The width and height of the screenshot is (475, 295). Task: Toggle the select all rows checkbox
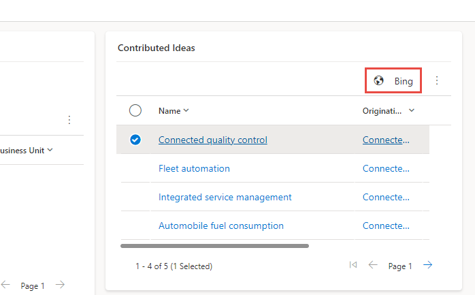point(135,110)
